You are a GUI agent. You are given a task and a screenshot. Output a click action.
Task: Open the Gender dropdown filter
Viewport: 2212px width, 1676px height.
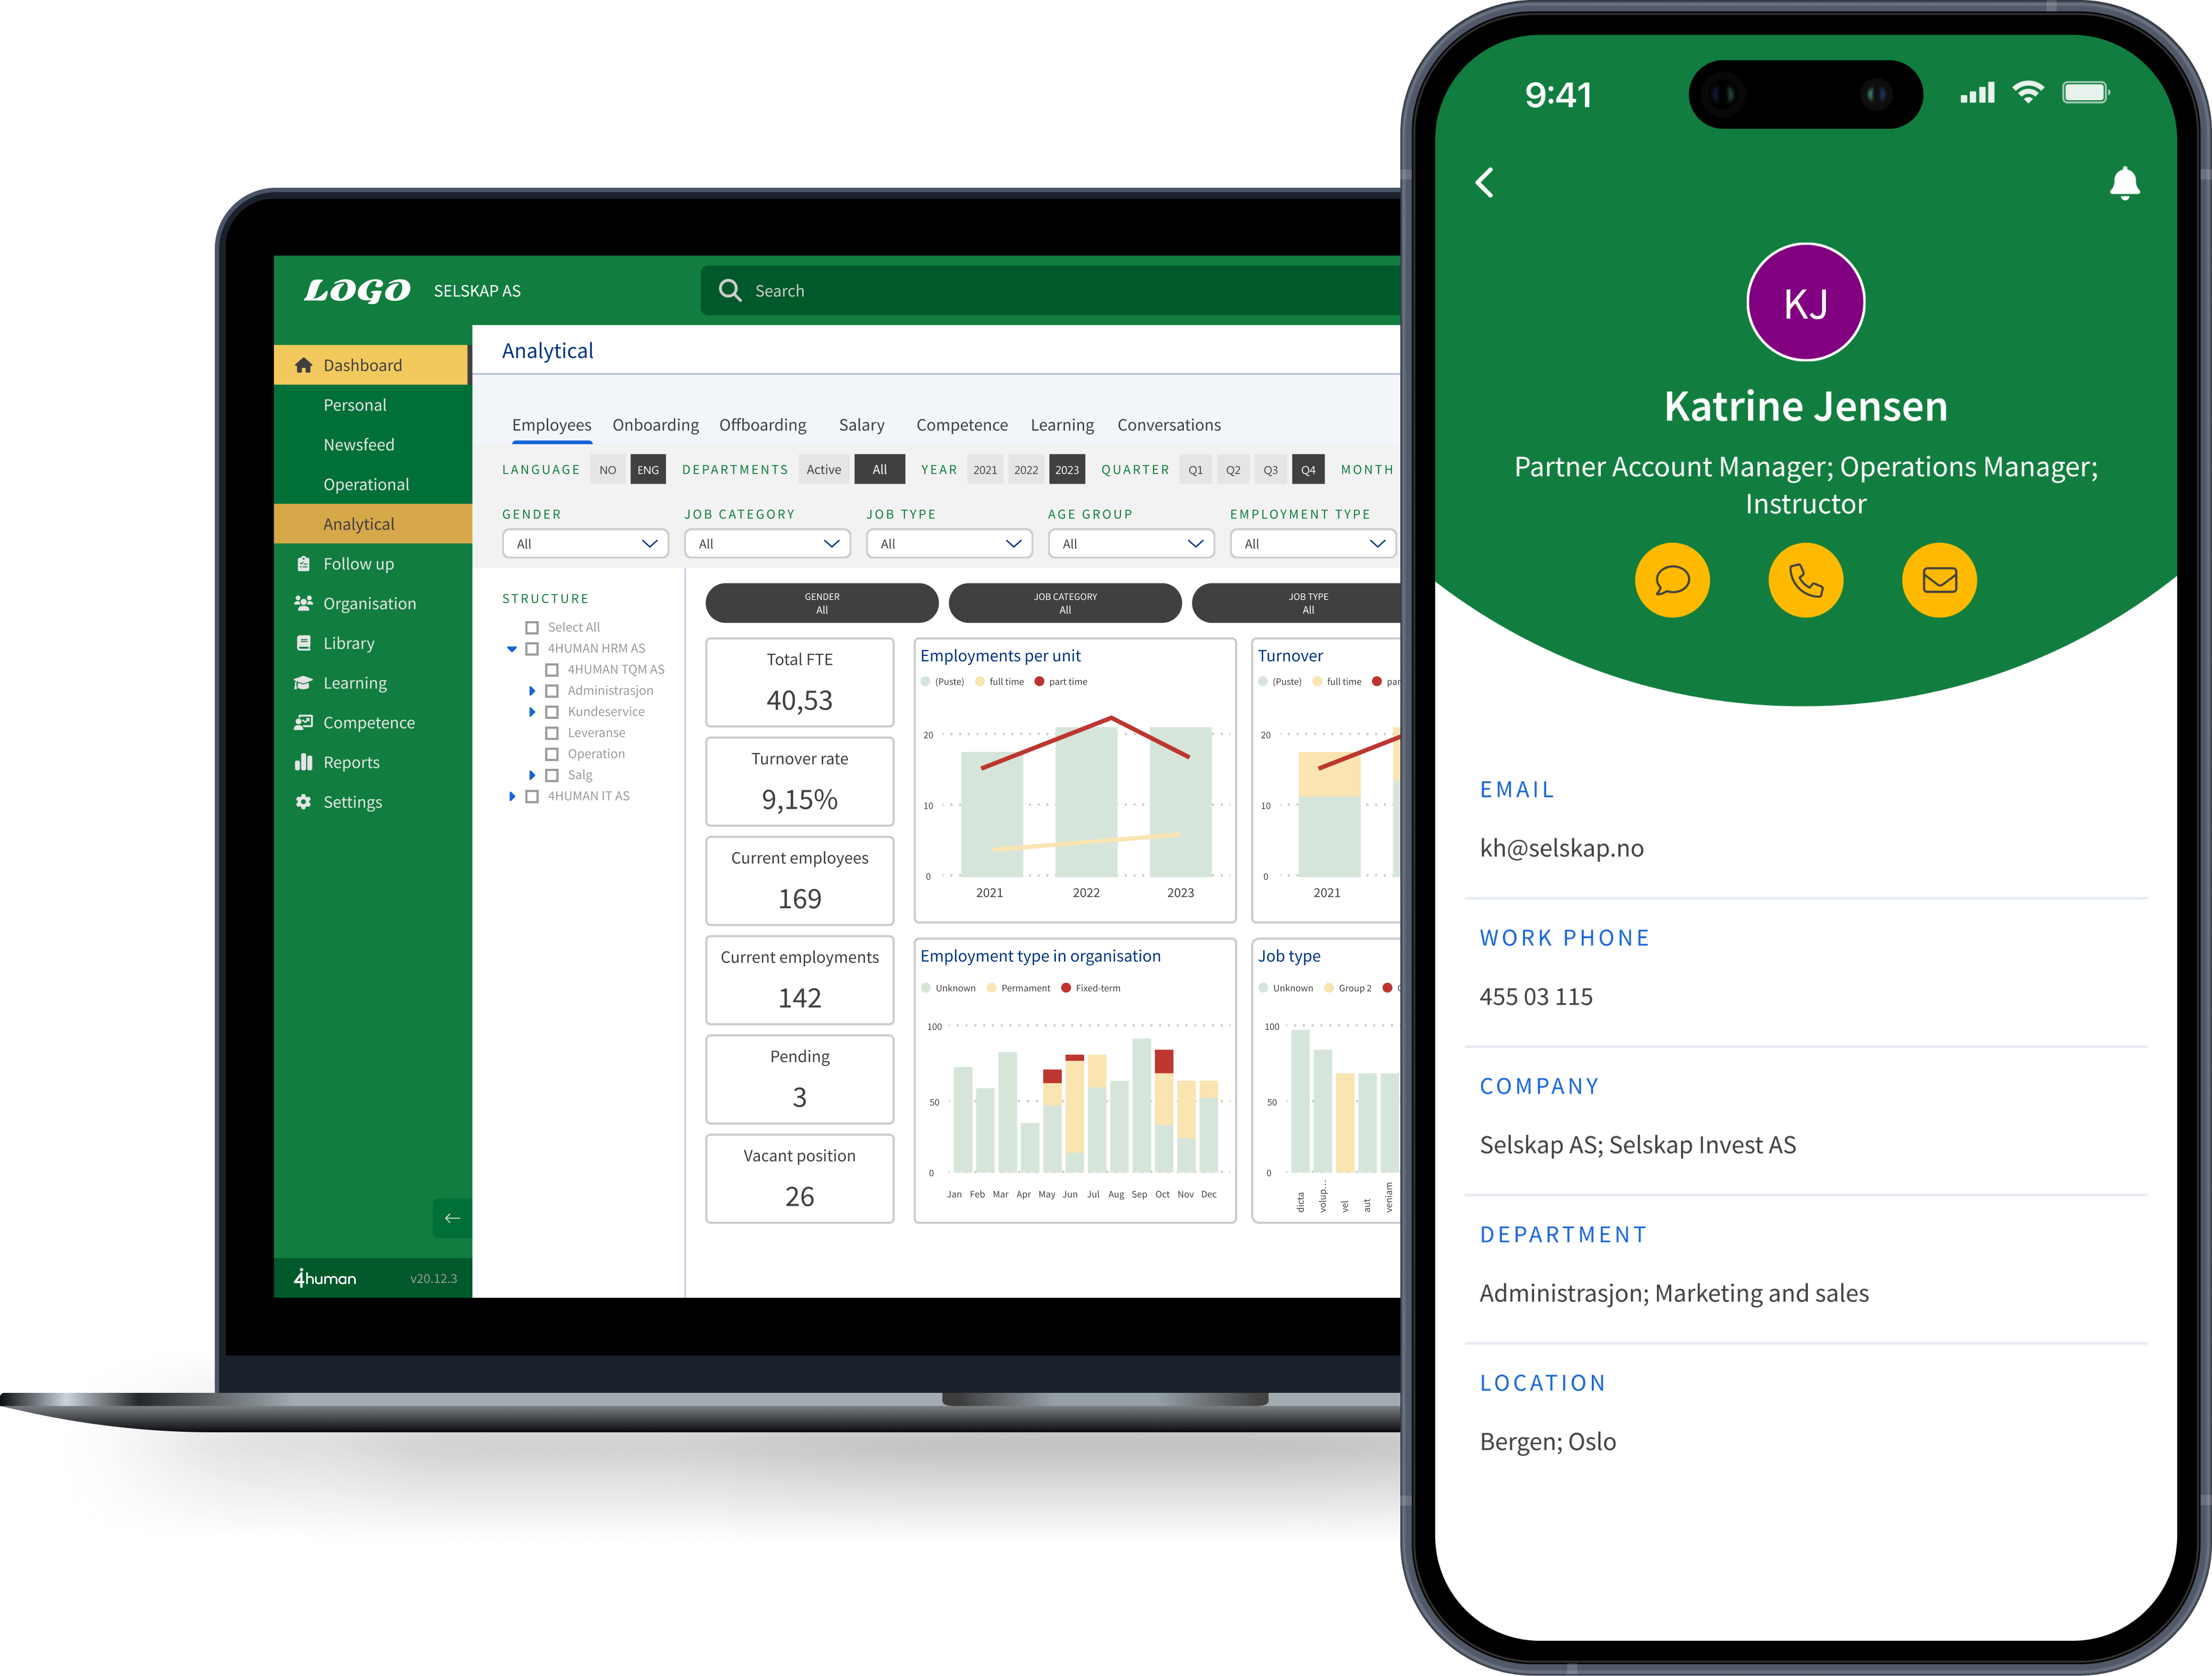pos(581,542)
